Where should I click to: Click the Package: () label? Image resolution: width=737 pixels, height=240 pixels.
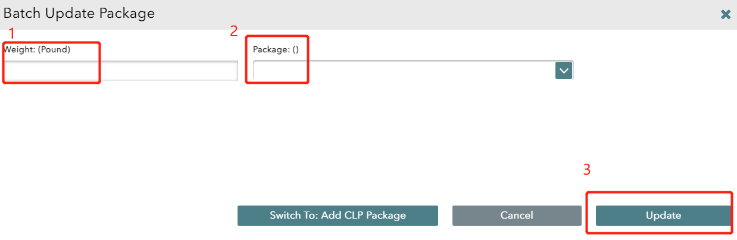point(276,50)
